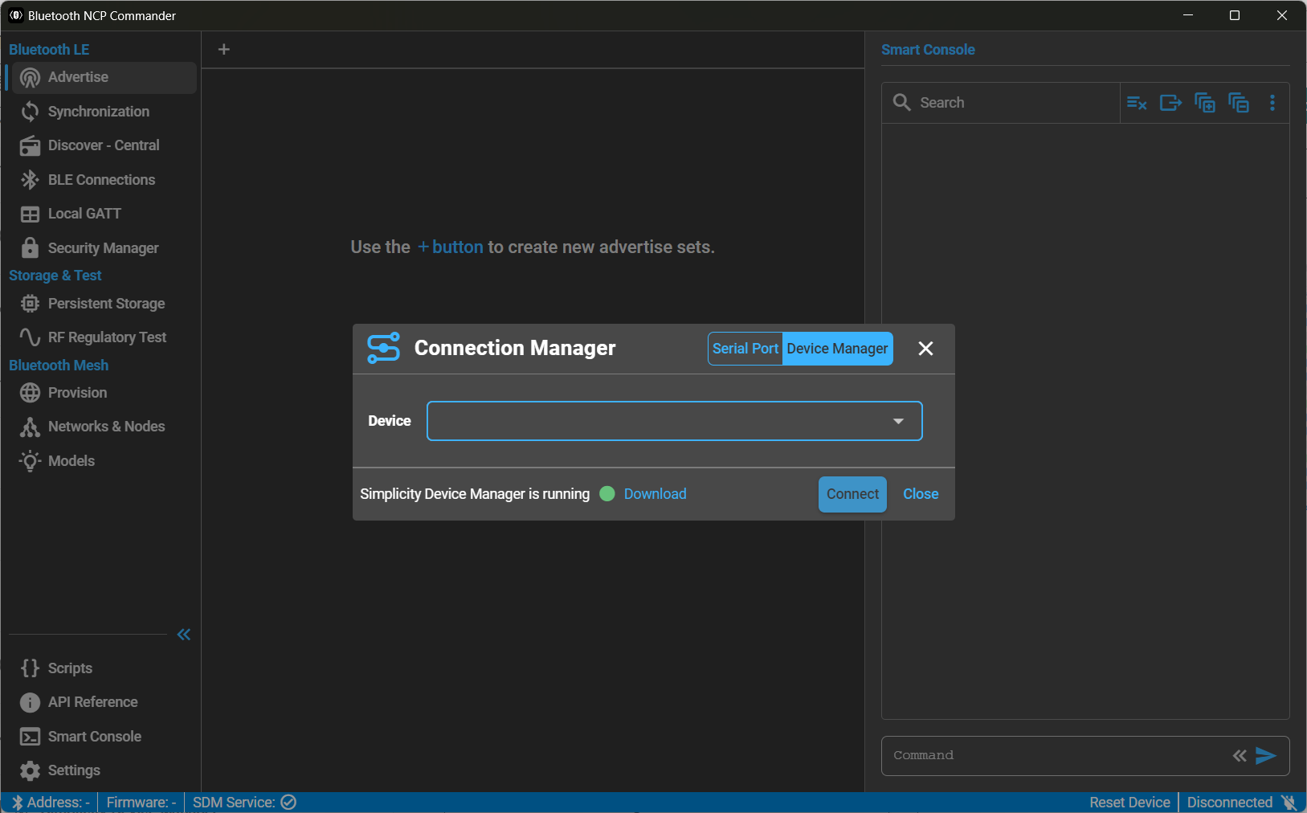This screenshot has height=813, width=1307.
Task: Send the command with arrow icon
Action: (x=1266, y=756)
